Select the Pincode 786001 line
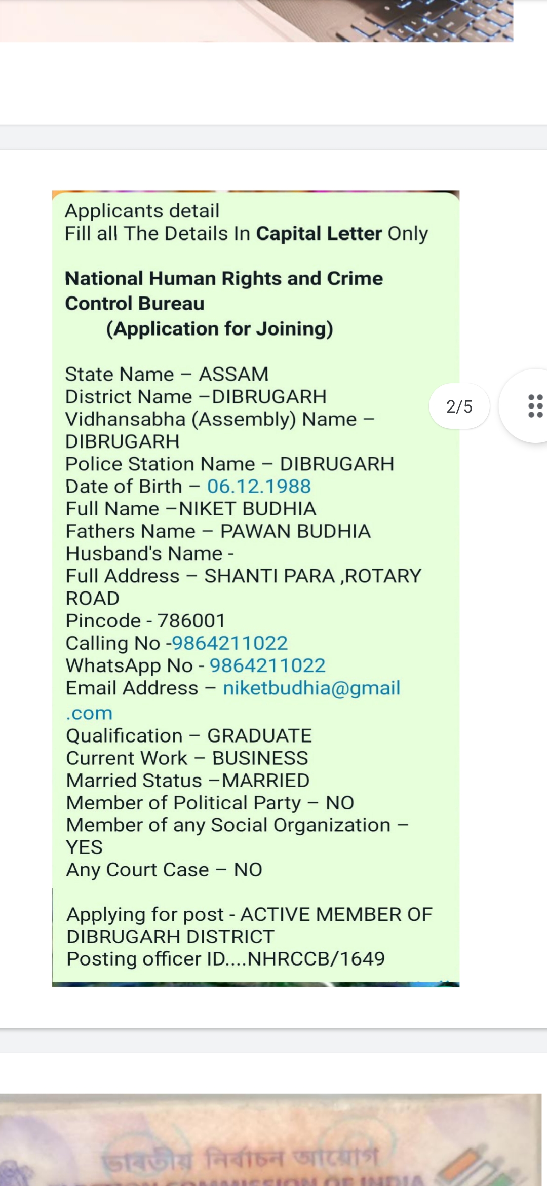The width and height of the screenshot is (547, 1186). pos(145,621)
